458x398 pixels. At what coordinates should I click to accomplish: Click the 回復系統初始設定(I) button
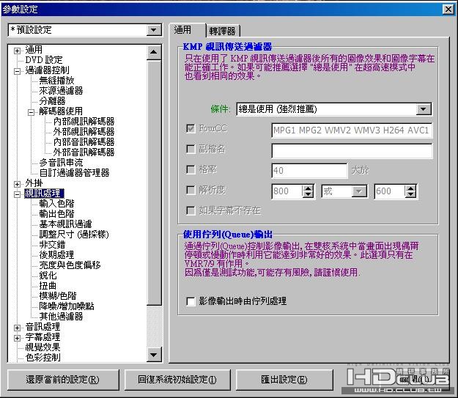177,380
